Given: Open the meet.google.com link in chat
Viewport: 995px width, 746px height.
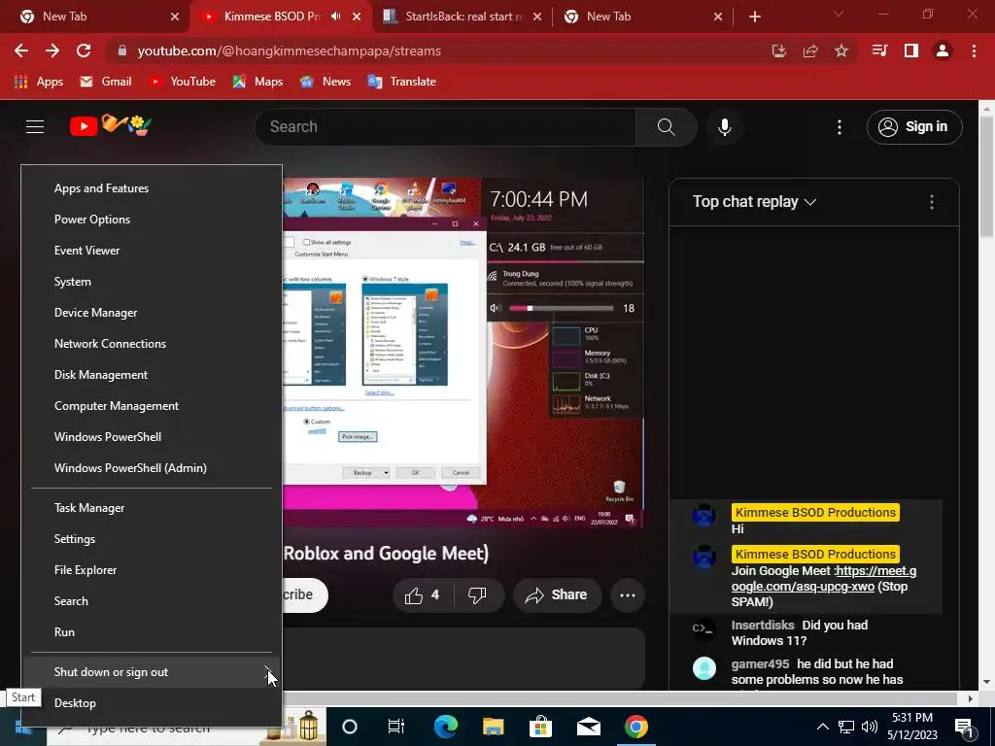Looking at the screenshot, I should click(x=824, y=579).
